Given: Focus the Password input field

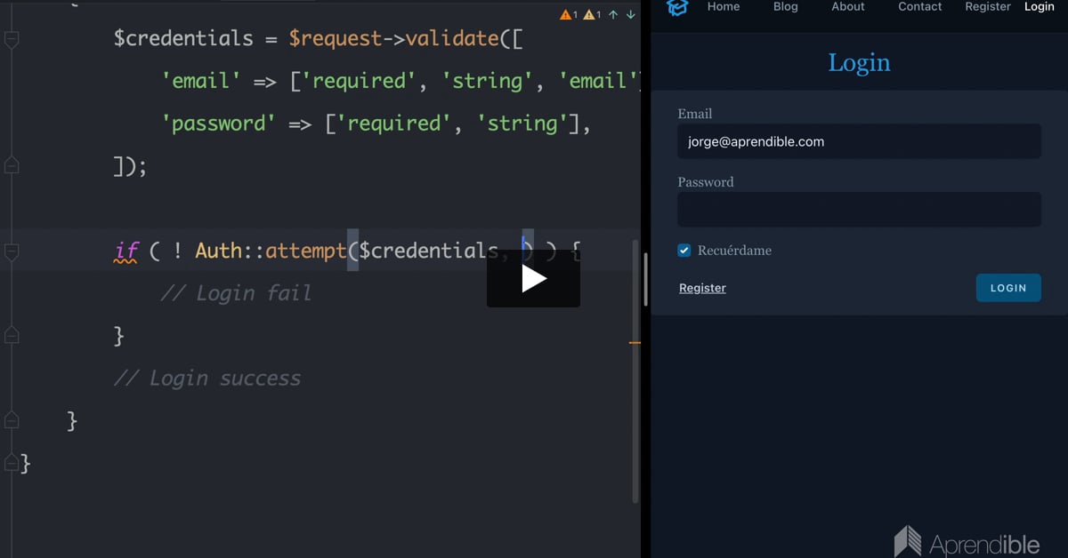Looking at the screenshot, I should [x=859, y=210].
